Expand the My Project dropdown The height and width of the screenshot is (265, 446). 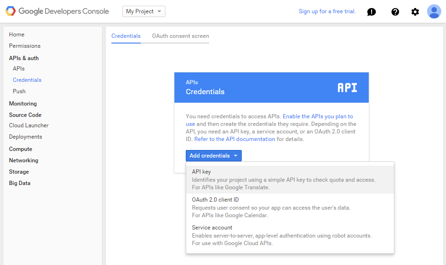(144, 11)
